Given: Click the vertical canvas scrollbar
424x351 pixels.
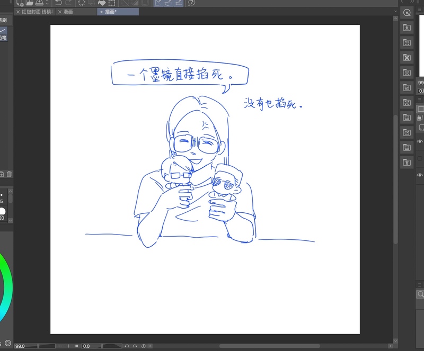Looking at the screenshot, I should pyautogui.click(x=395, y=179).
